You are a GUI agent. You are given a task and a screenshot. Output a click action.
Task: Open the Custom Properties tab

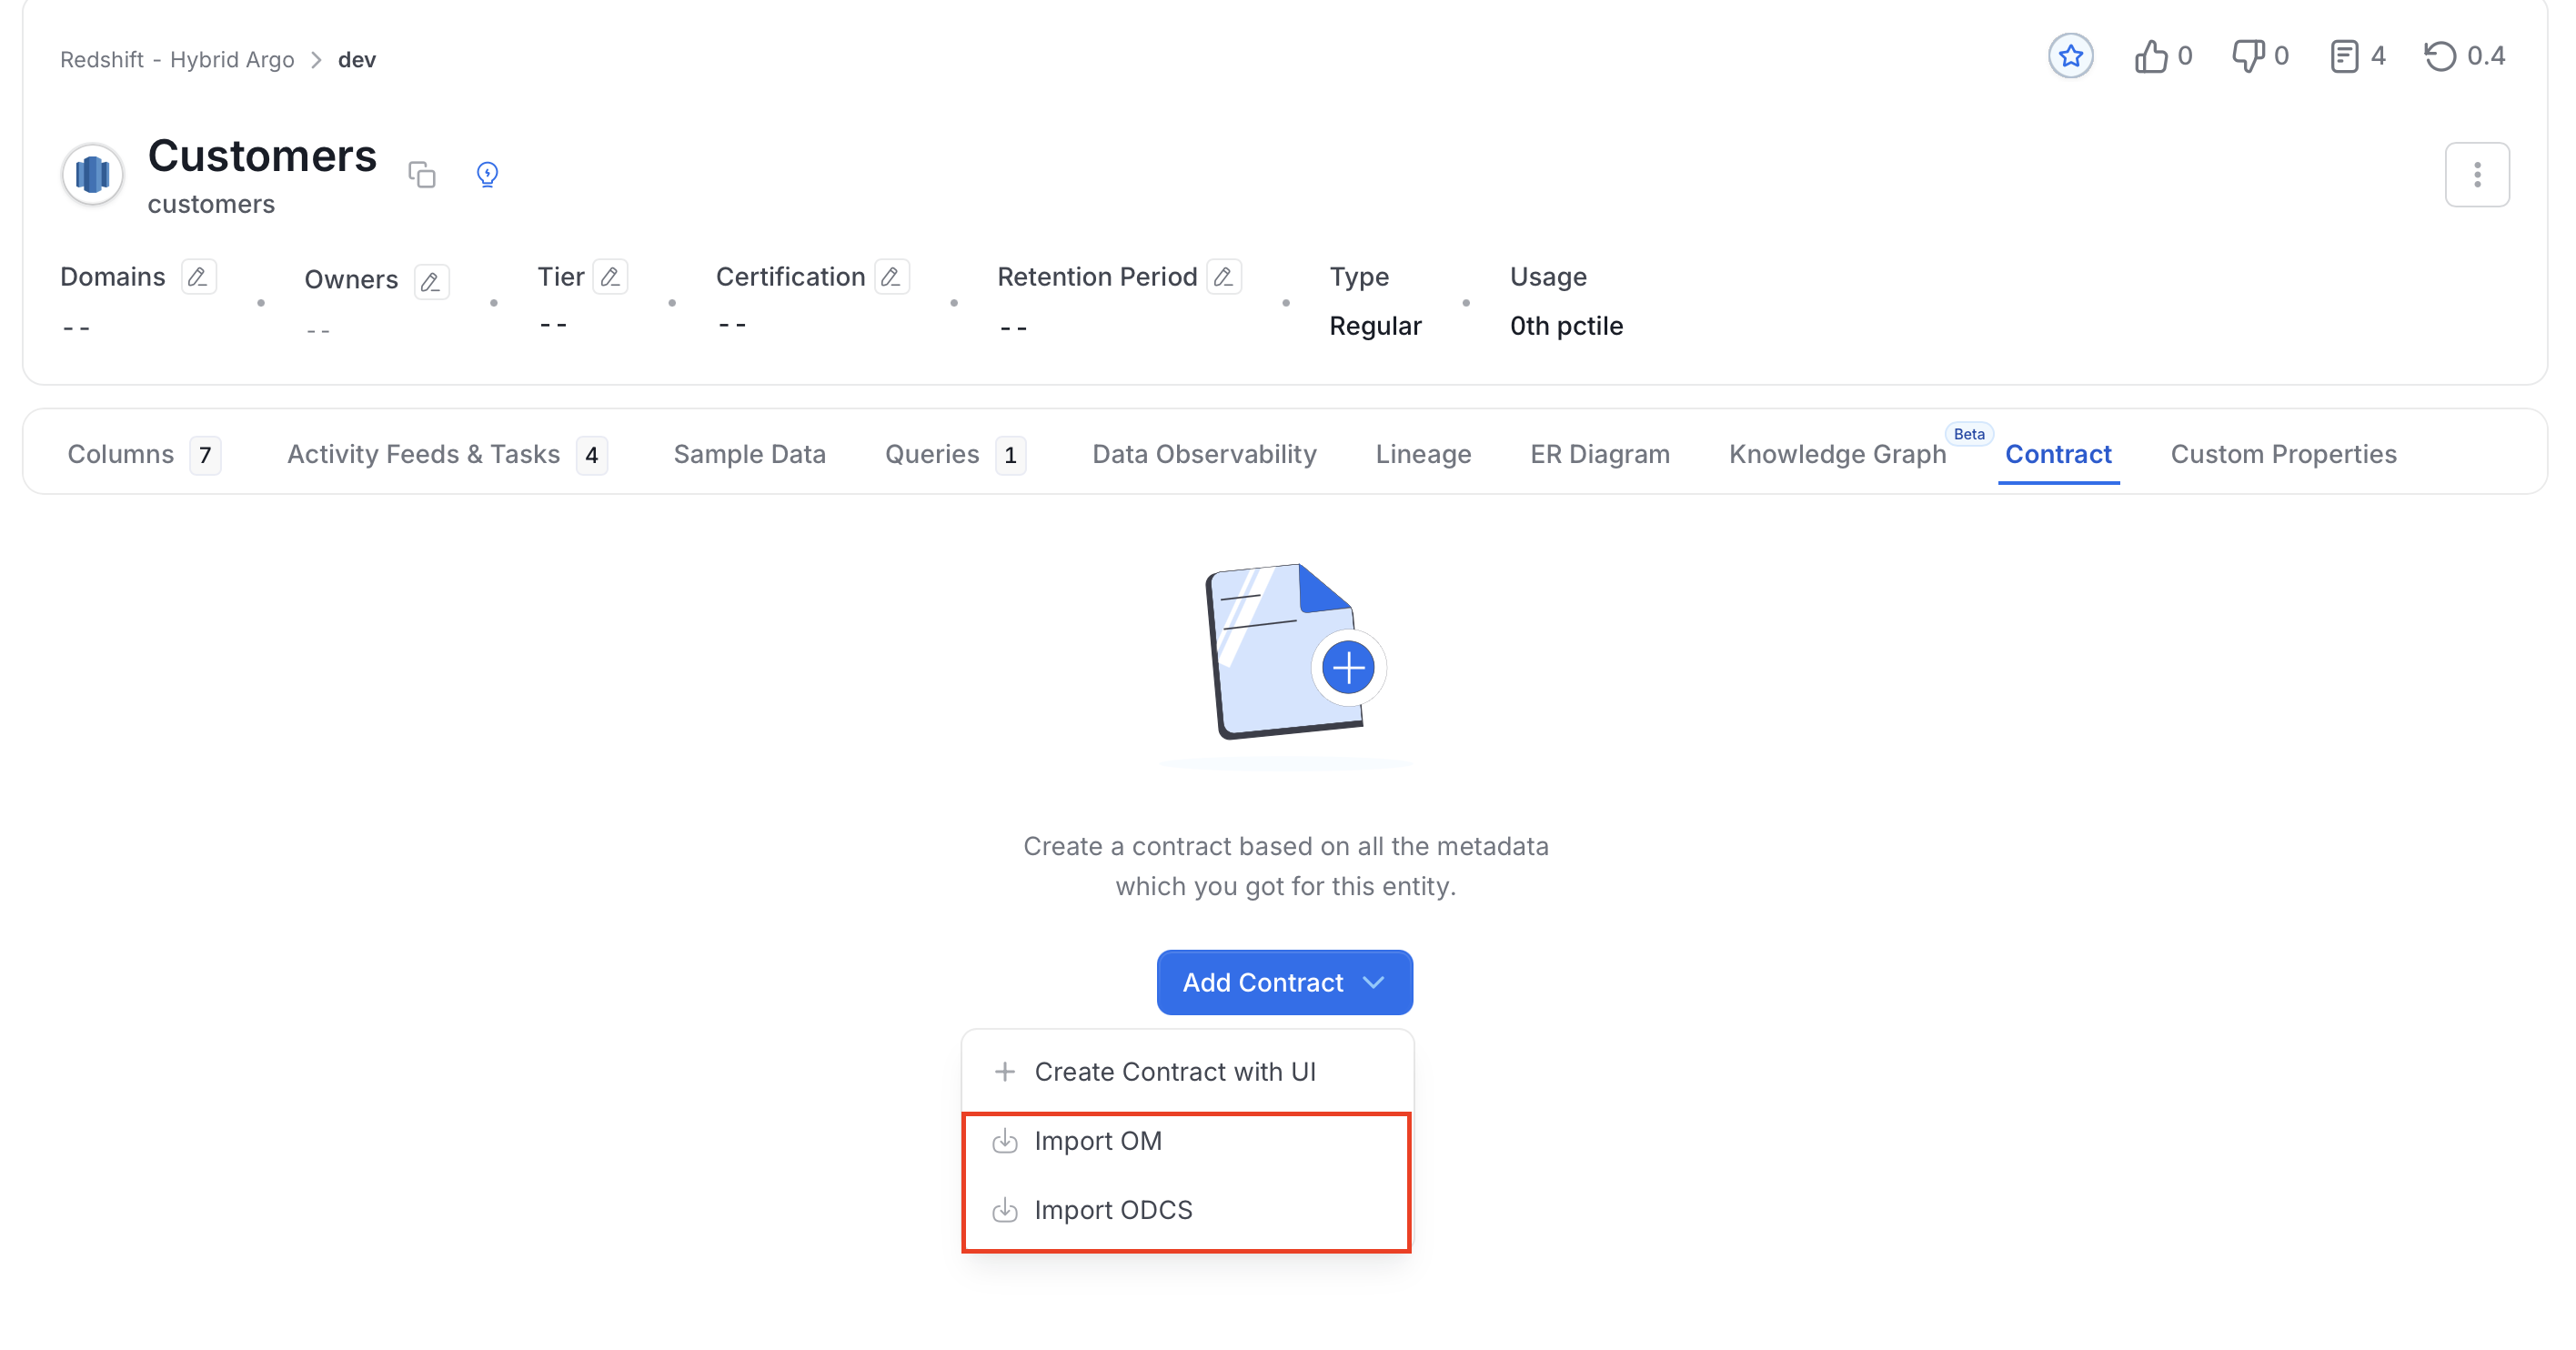tap(2283, 454)
